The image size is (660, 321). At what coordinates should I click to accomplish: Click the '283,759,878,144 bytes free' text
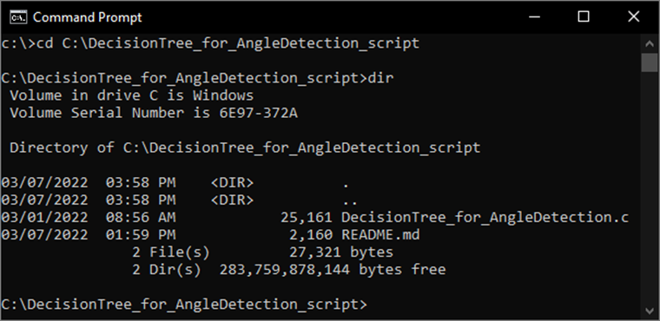[333, 270]
